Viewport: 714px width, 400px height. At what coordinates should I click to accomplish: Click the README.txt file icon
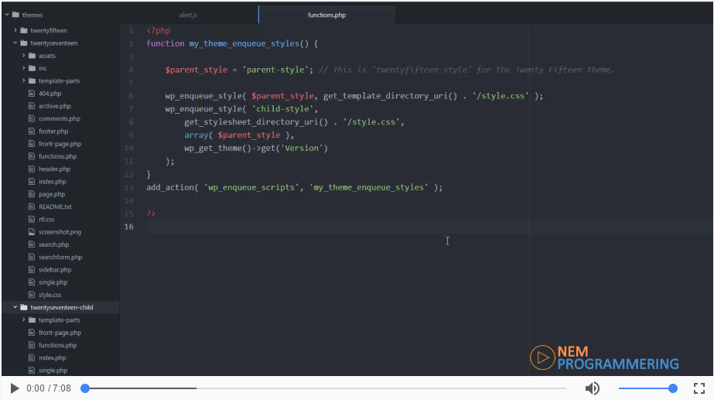click(x=32, y=207)
